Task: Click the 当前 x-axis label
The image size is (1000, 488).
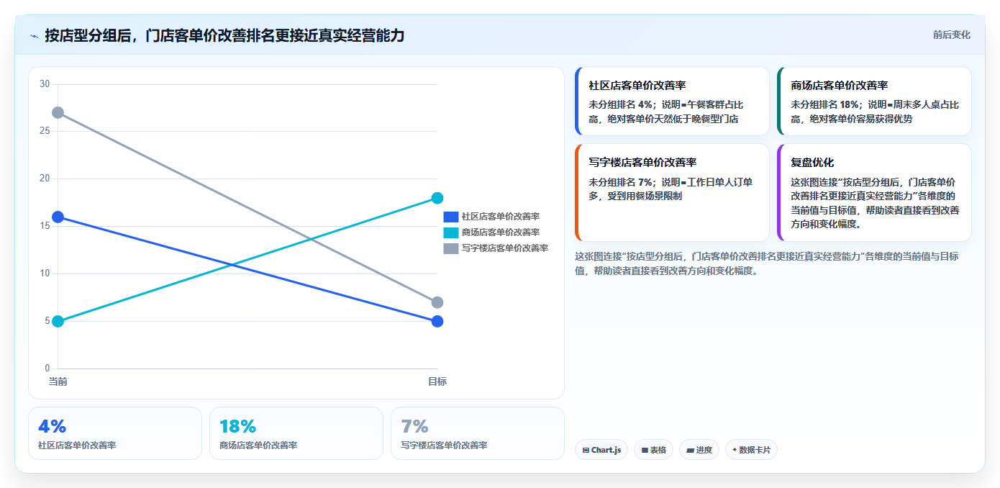Action: coord(58,381)
